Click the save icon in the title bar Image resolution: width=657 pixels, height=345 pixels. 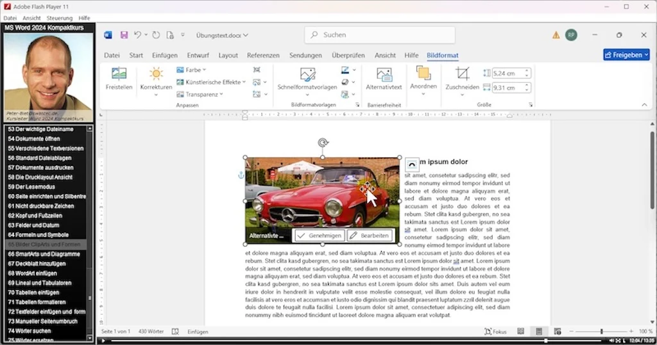124,35
